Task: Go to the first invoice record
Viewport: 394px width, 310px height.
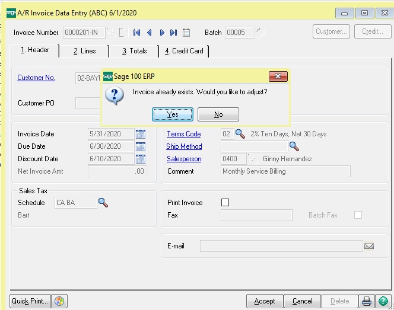Action: pyautogui.click(x=136, y=33)
